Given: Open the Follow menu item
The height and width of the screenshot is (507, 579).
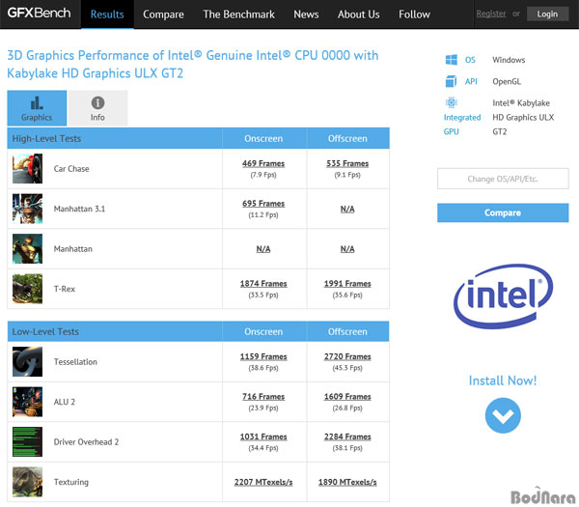Looking at the screenshot, I should click(414, 14).
